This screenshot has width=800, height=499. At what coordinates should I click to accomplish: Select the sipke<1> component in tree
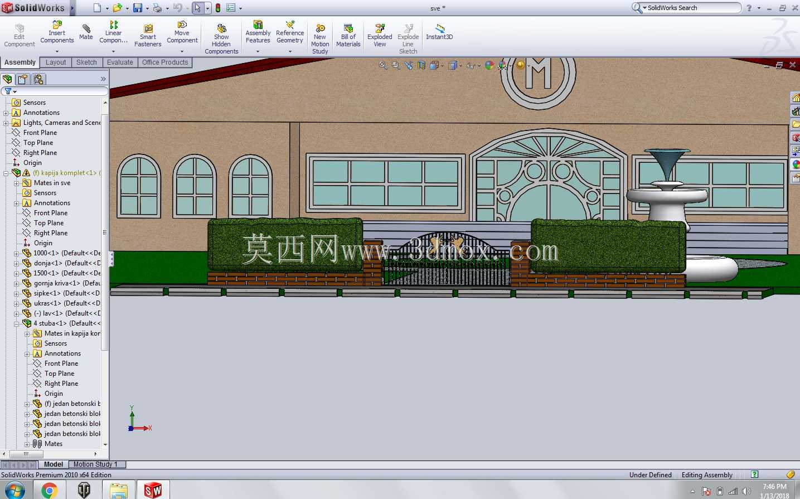(61, 293)
